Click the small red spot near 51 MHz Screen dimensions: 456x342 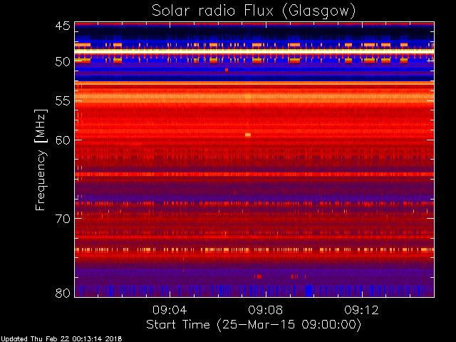click(227, 70)
